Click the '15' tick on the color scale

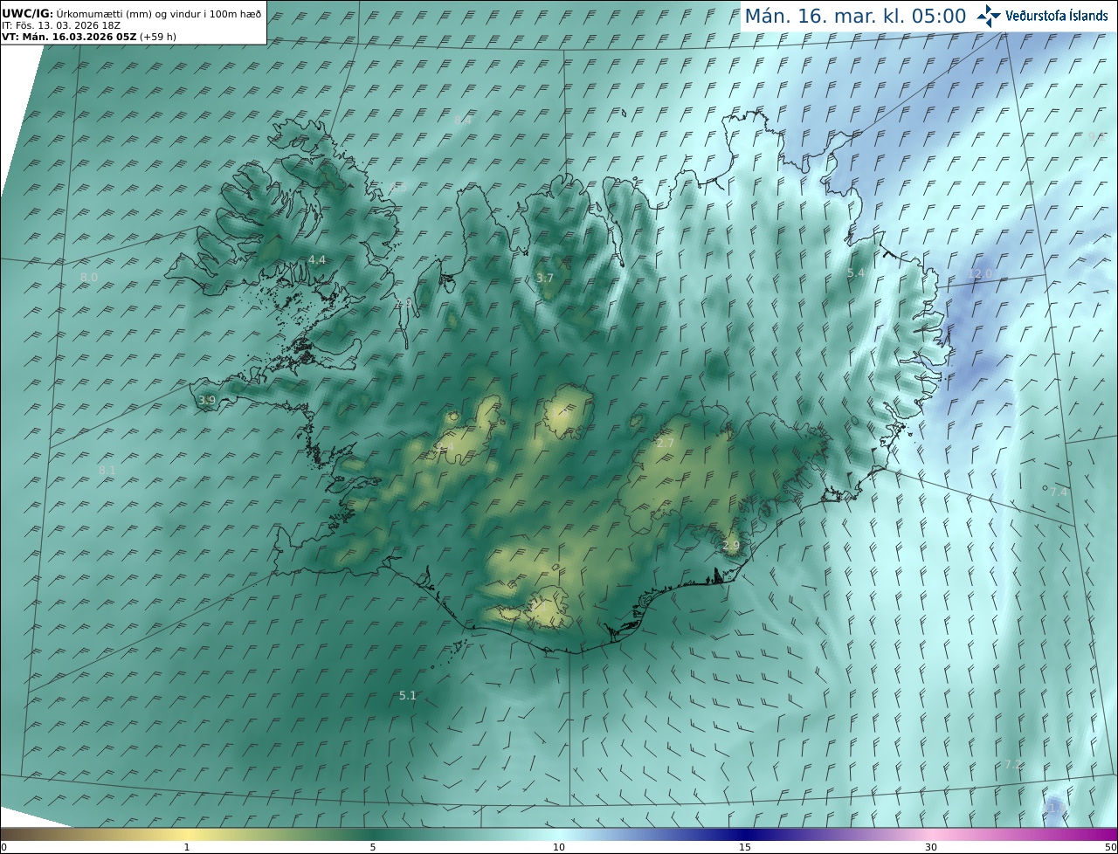(745, 847)
